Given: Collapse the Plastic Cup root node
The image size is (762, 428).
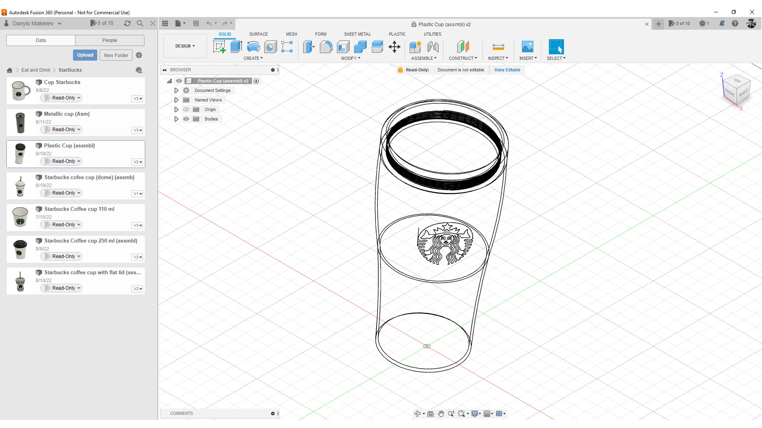Looking at the screenshot, I should tap(169, 81).
